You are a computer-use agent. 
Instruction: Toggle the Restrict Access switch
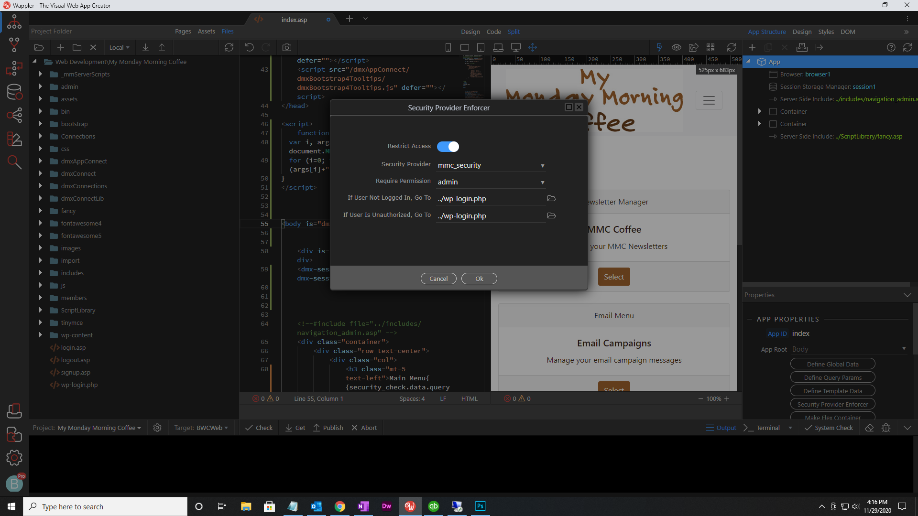point(448,146)
